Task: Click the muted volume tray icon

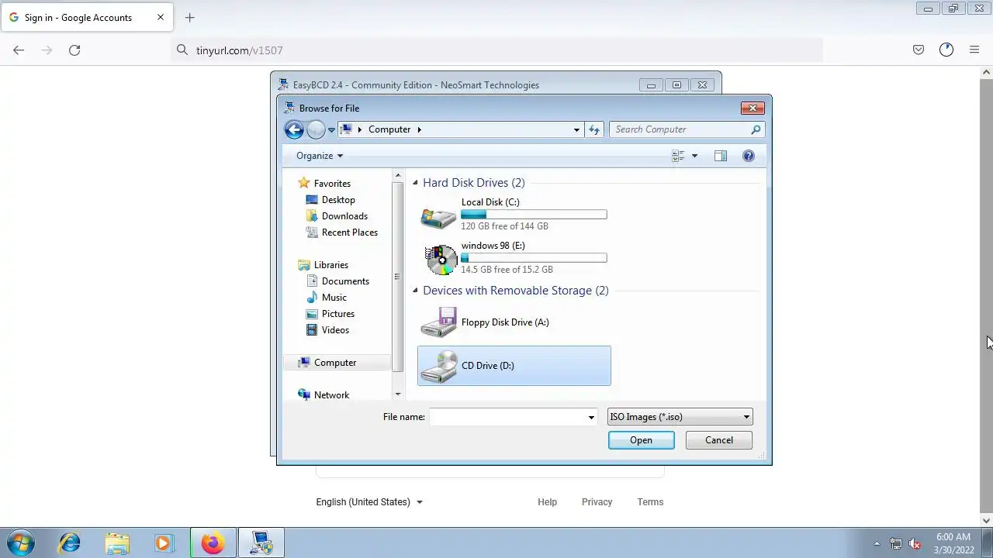Action: point(915,544)
